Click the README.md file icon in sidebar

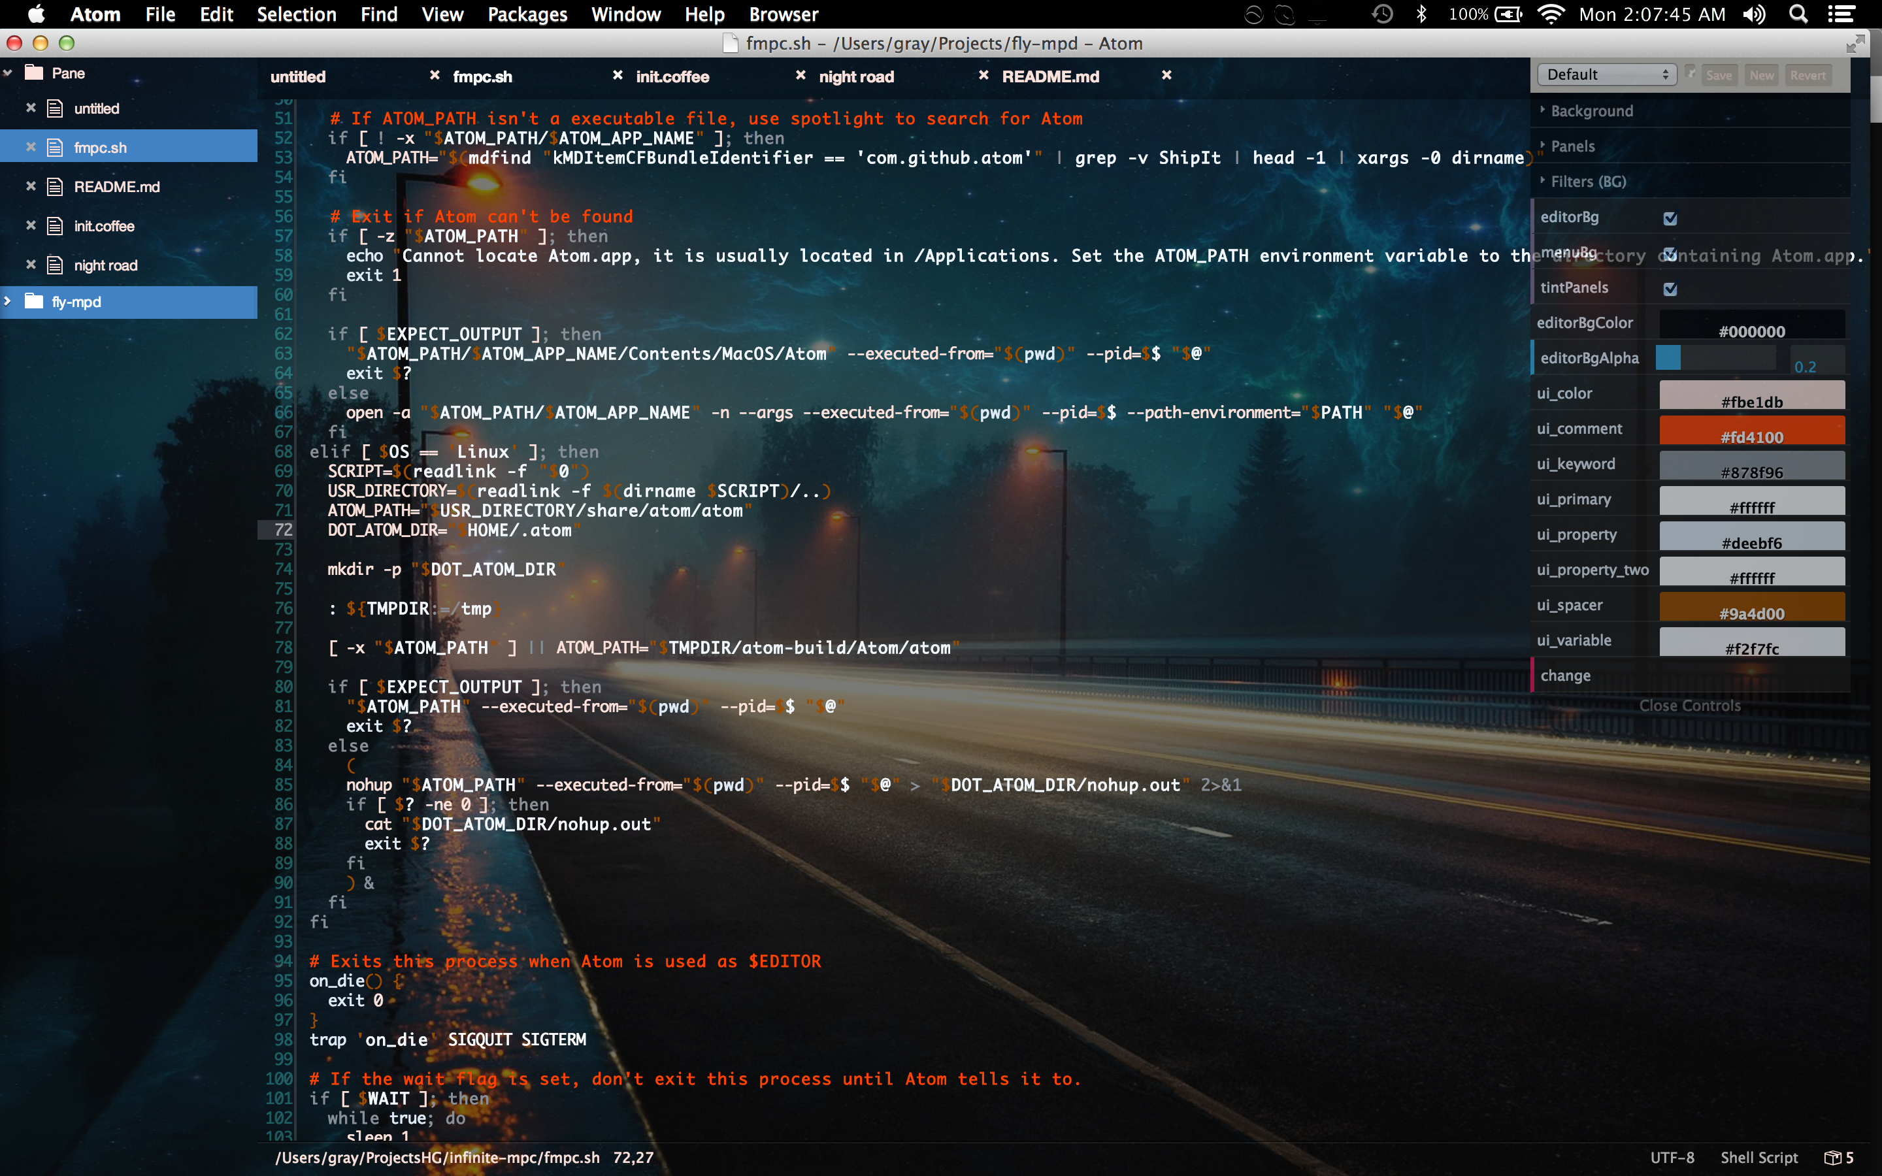[x=54, y=187]
